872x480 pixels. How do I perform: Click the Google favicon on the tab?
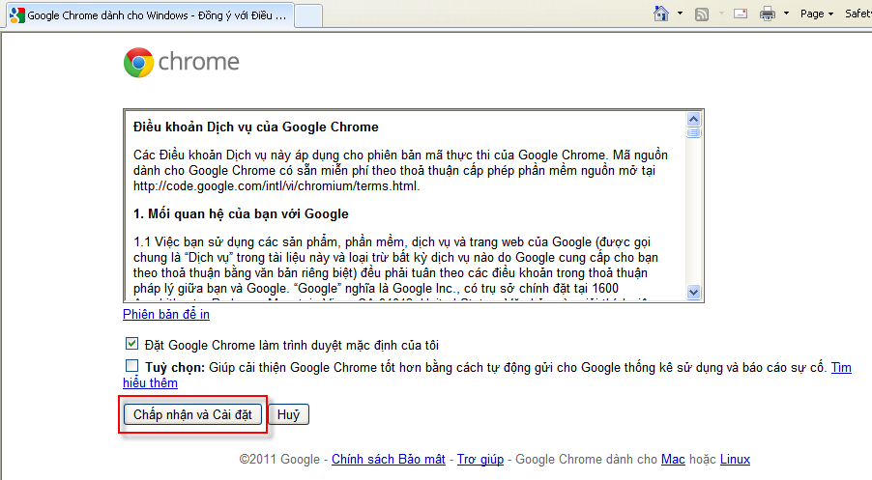coord(16,16)
